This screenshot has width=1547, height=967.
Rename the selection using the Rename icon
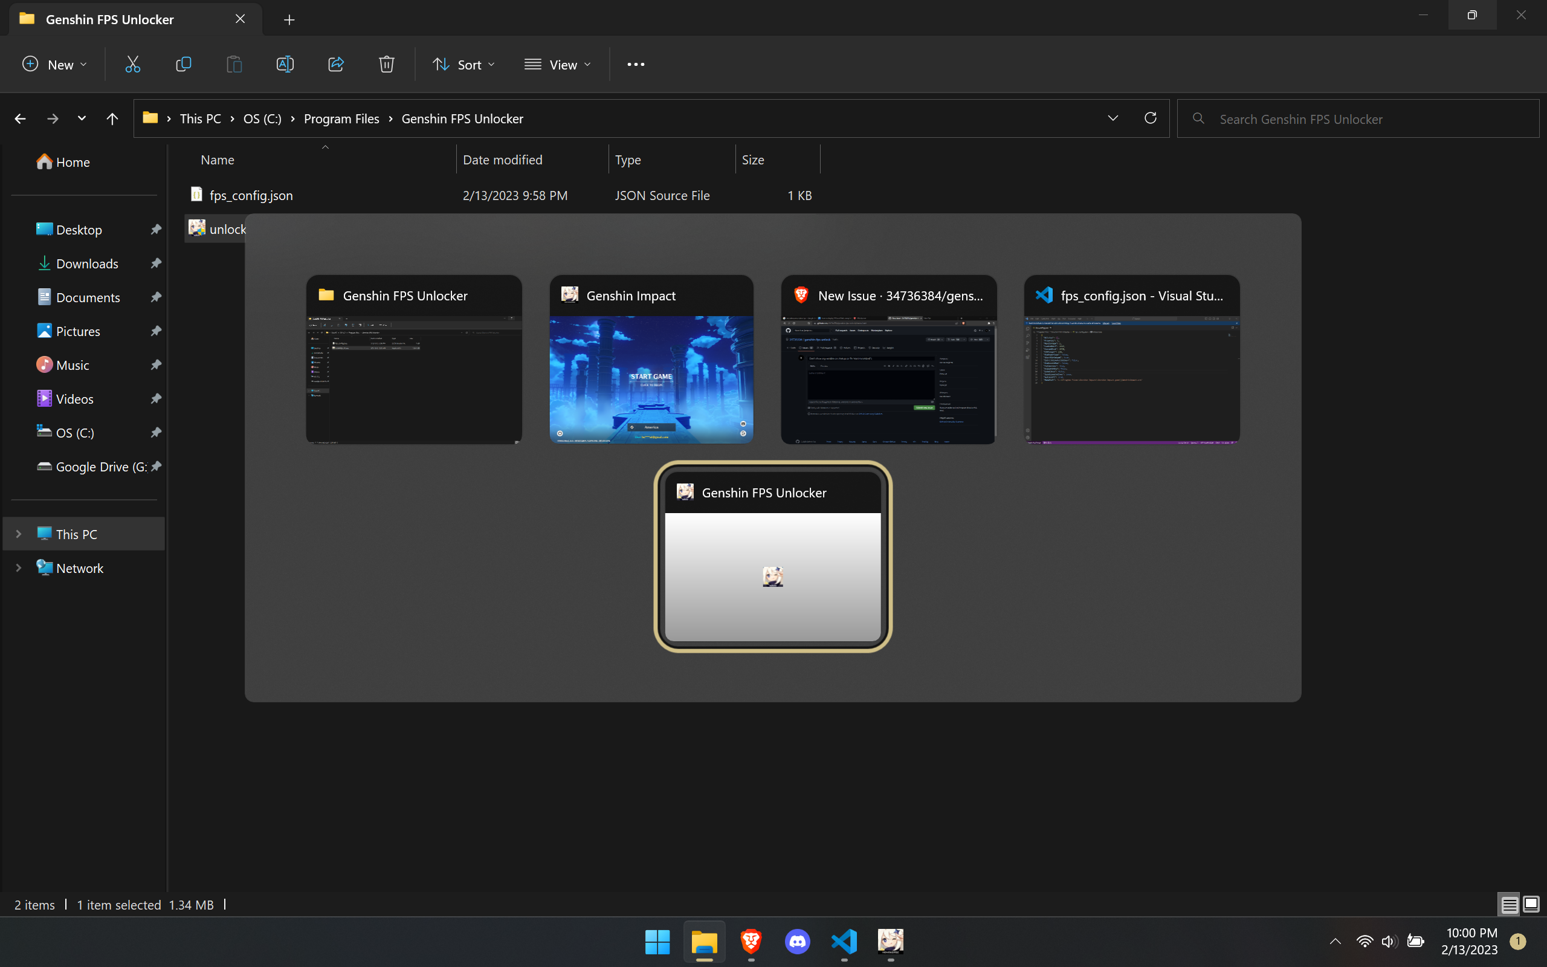pyautogui.click(x=285, y=64)
